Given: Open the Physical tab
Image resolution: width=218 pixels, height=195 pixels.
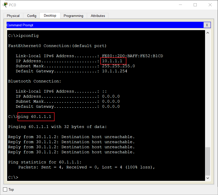Looking at the screenshot, I should point(13,16).
